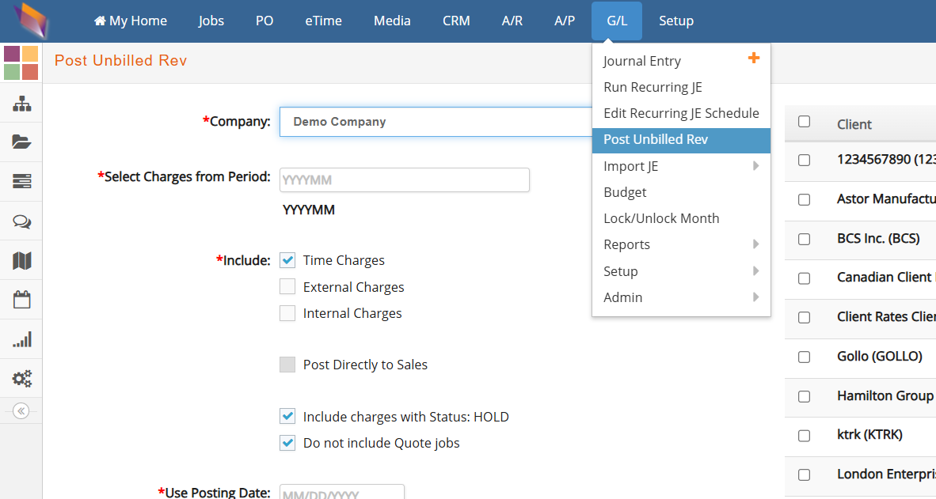This screenshot has width=936, height=499.
Task: Click the Client column header
Action: tap(854, 124)
